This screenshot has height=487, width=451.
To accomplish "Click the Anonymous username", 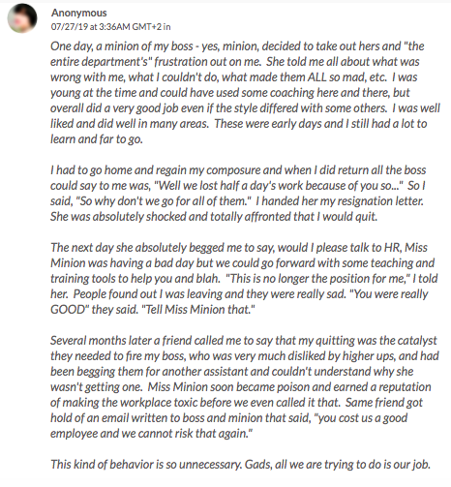I will 79,13.
